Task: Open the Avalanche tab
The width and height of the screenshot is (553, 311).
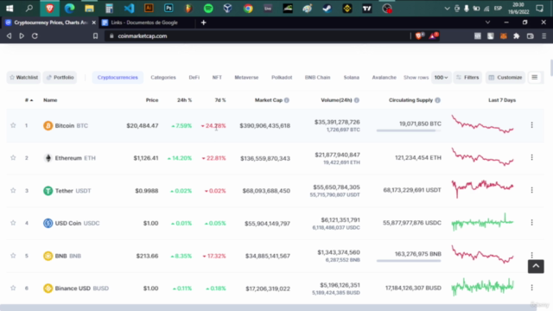Action: click(x=384, y=77)
